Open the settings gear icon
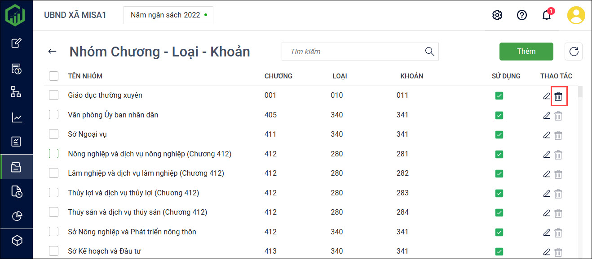Viewport: 592px width, 259px height. tap(497, 15)
